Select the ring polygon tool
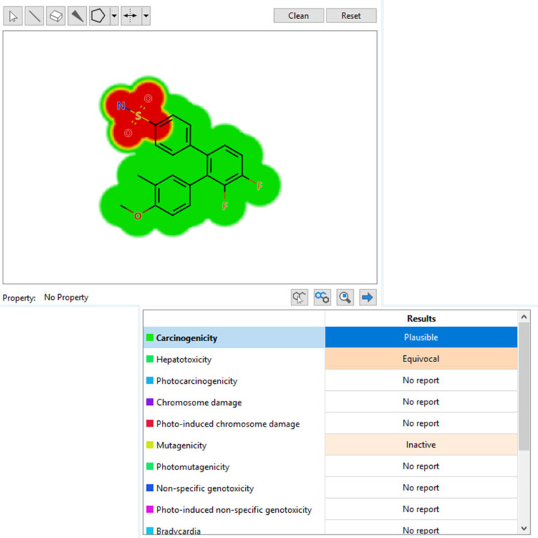Image resolution: width=538 pixels, height=538 pixels. pyautogui.click(x=99, y=16)
